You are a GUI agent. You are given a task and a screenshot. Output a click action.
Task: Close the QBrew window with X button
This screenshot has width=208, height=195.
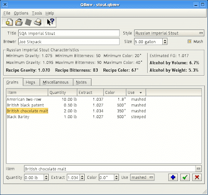(x=5, y=4)
